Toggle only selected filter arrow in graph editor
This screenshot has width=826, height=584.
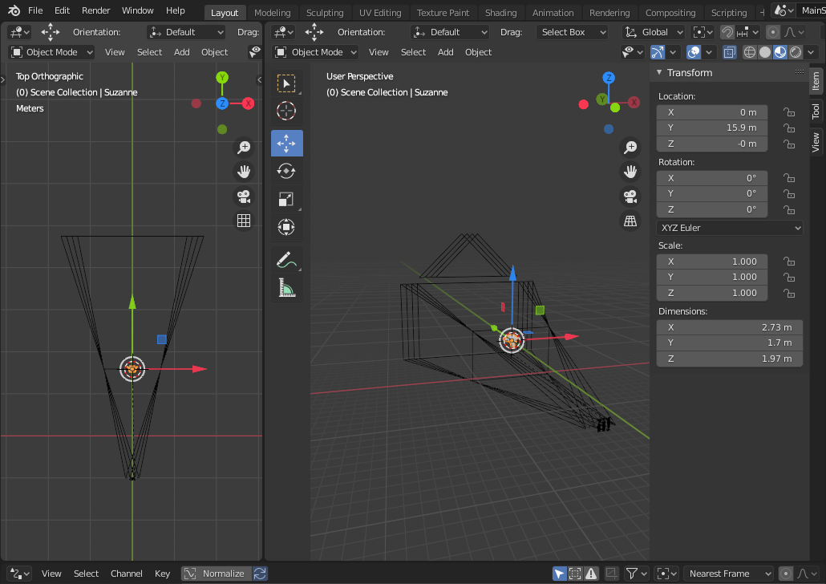560,574
